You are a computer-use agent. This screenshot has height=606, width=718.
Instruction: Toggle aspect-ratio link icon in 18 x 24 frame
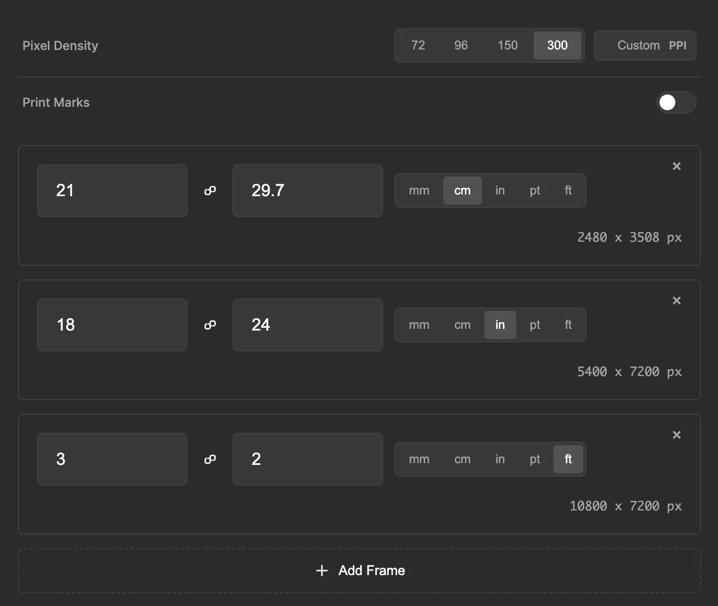[x=210, y=325]
